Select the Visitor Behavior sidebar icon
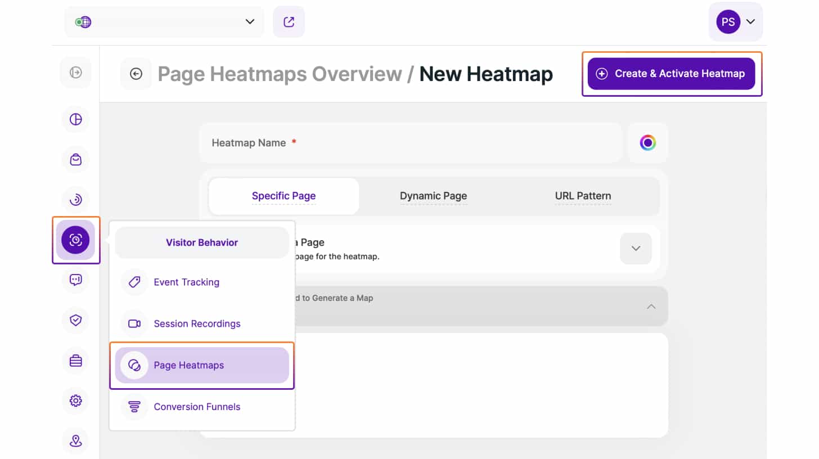 75,240
